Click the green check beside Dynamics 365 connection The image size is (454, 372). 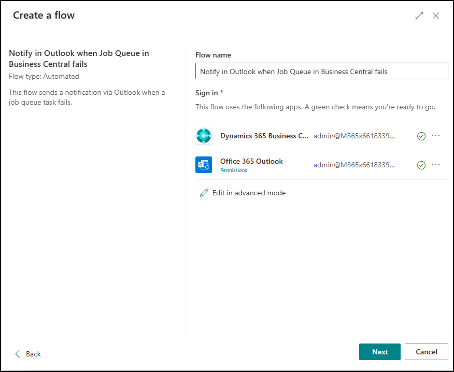coord(421,136)
